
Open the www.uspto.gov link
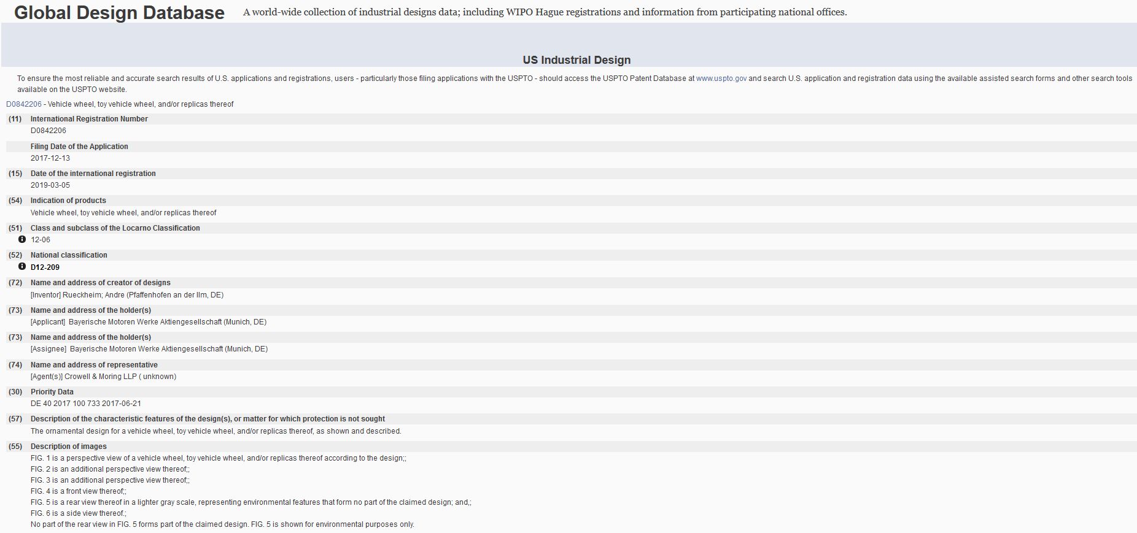pyautogui.click(x=721, y=79)
